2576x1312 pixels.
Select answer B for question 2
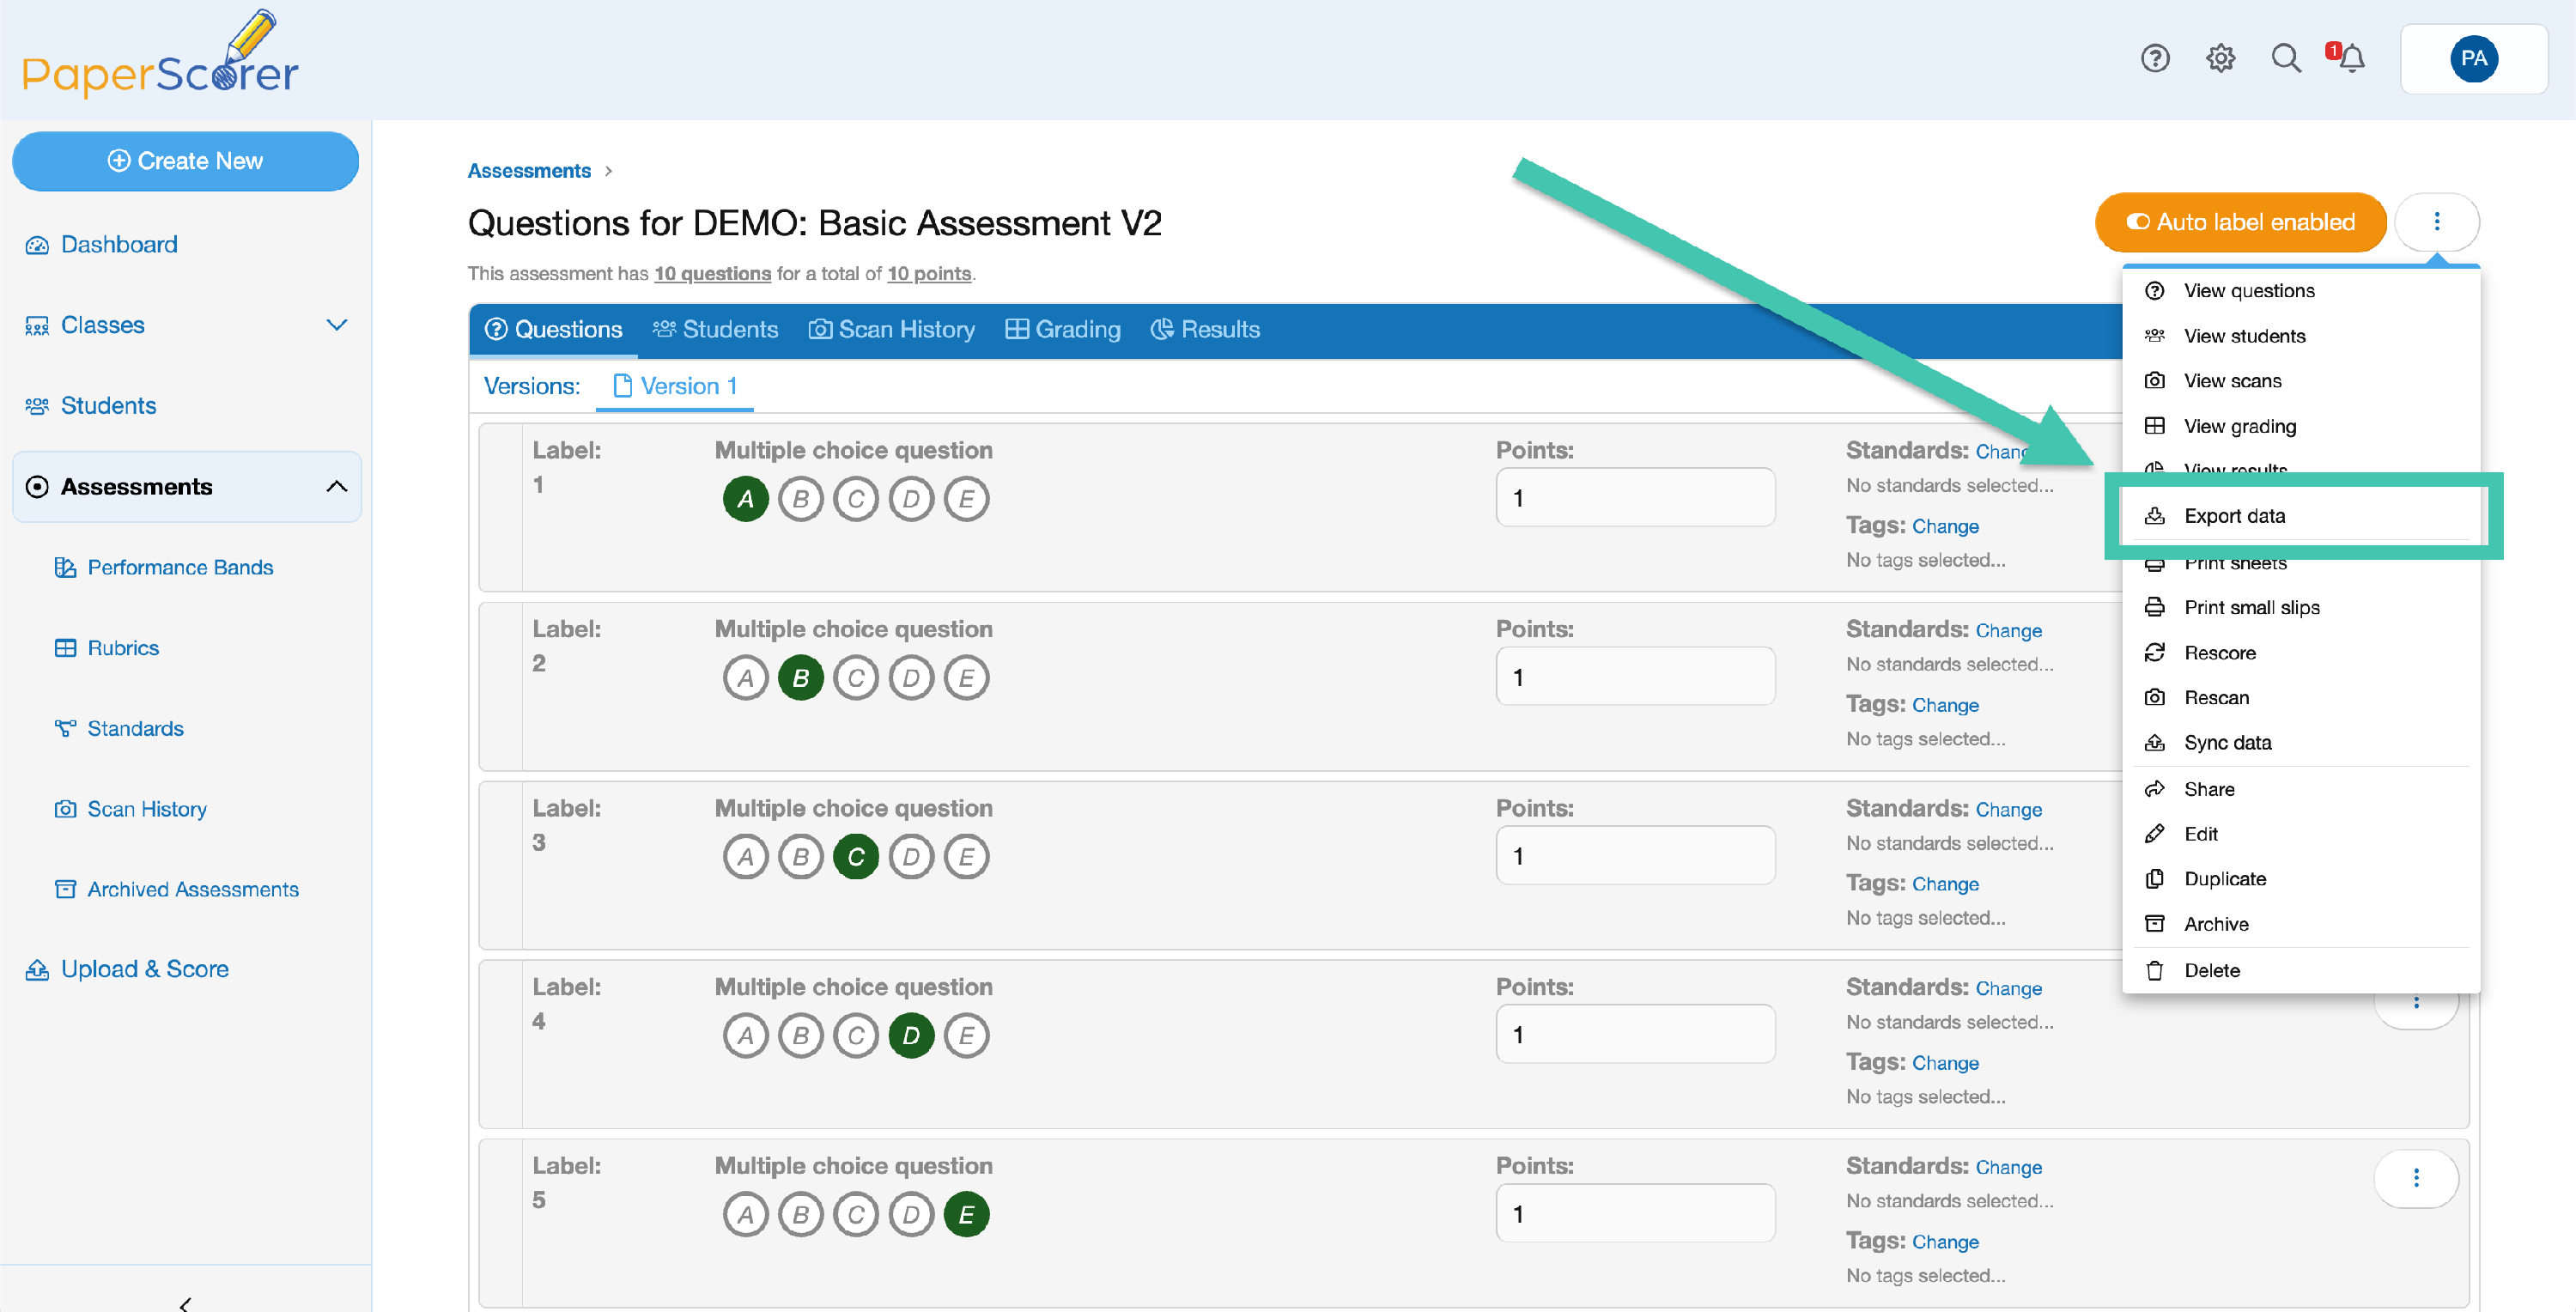click(x=800, y=678)
